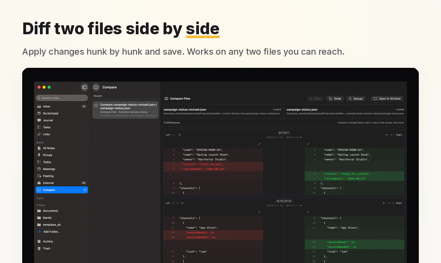Image resolution: width=441 pixels, height=263 pixels.
Task: Edit the left side of hunk 12-13
Action: tap(259, 212)
